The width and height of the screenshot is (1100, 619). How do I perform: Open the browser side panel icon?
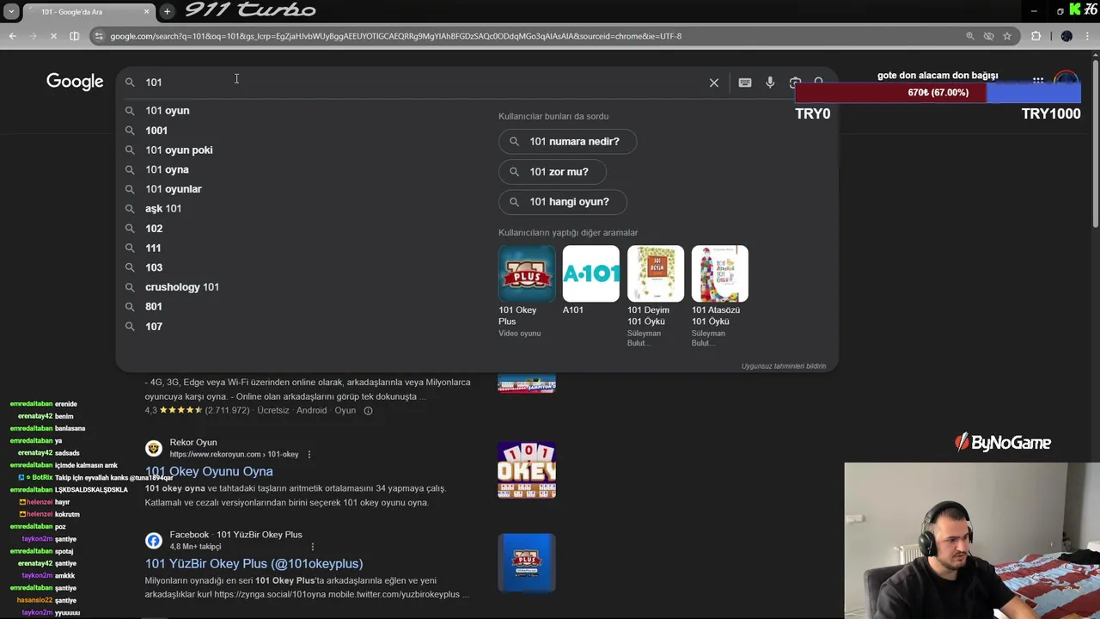tap(74, 36)
